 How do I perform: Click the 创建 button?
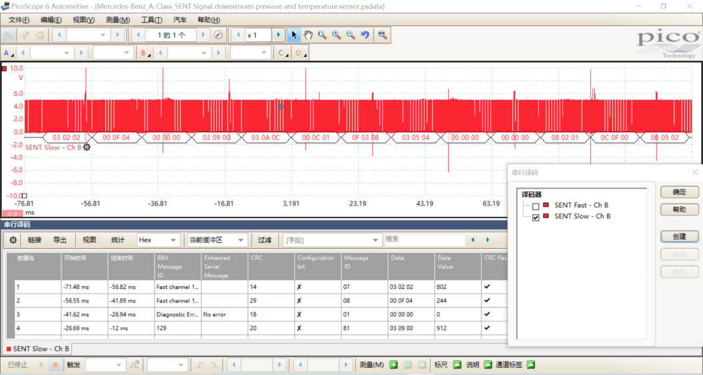679,236
